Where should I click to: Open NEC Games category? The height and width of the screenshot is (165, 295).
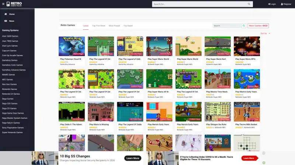click(x=7, y=80)
